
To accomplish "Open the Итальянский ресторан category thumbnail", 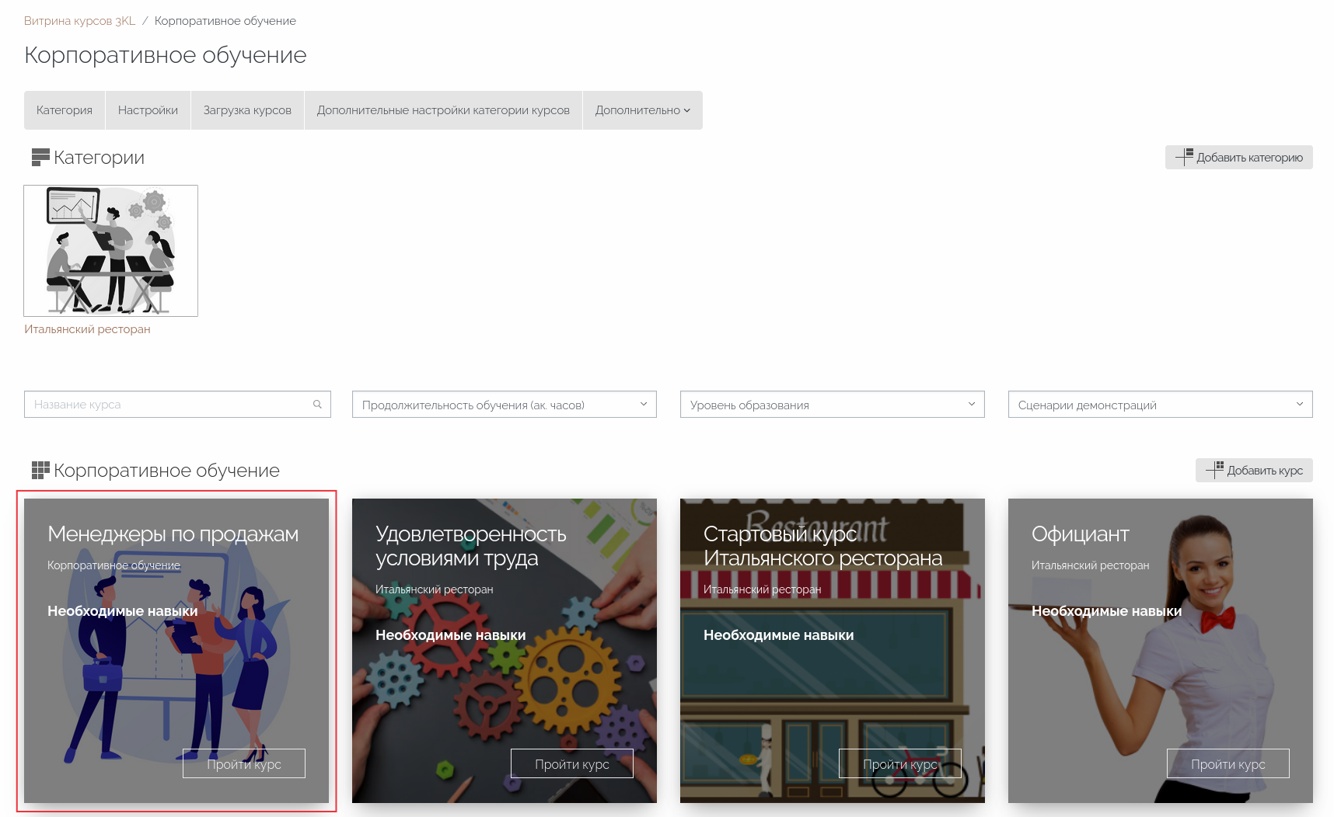I will 111,251.
